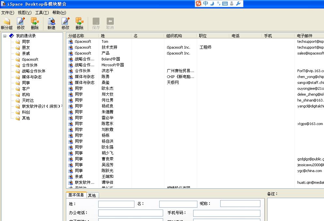Click the contact icon in the 谭华体 row

[71, 182]
